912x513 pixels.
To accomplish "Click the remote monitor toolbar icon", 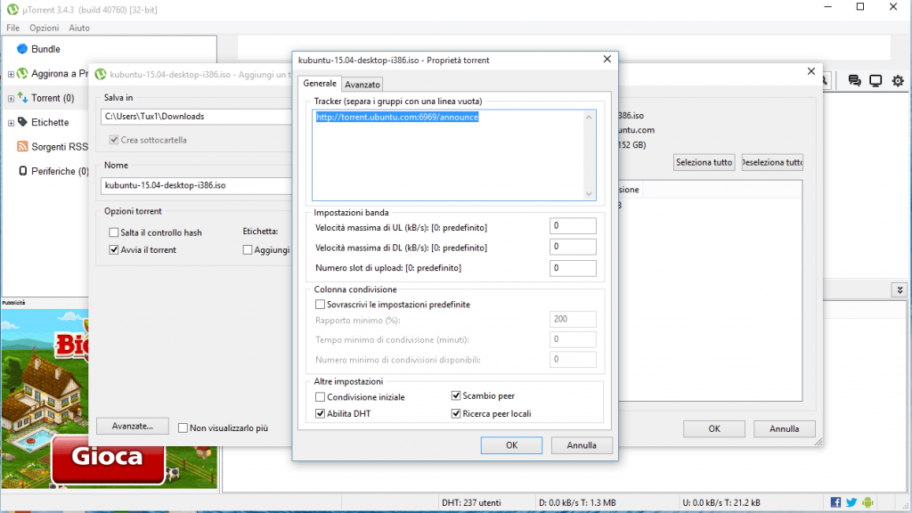I will (875, 80).
